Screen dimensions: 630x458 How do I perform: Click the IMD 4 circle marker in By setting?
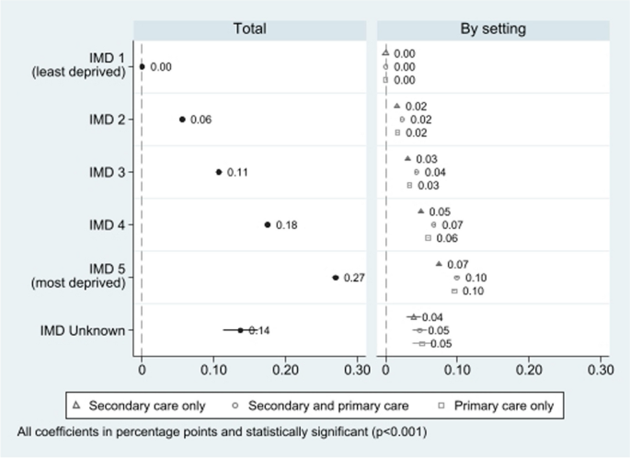[434, 224]
